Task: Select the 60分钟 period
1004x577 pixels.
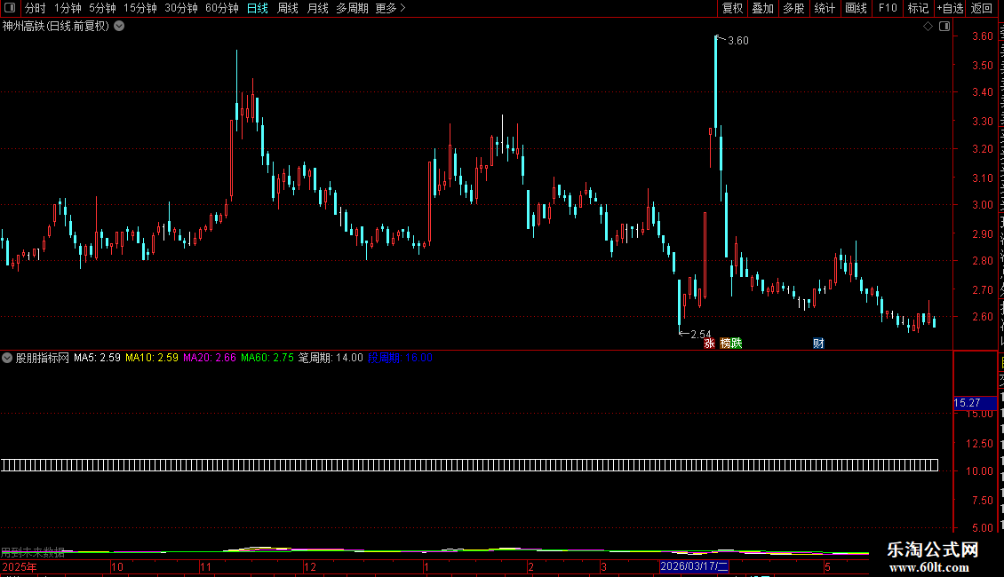Action: [x=222, y=8]
